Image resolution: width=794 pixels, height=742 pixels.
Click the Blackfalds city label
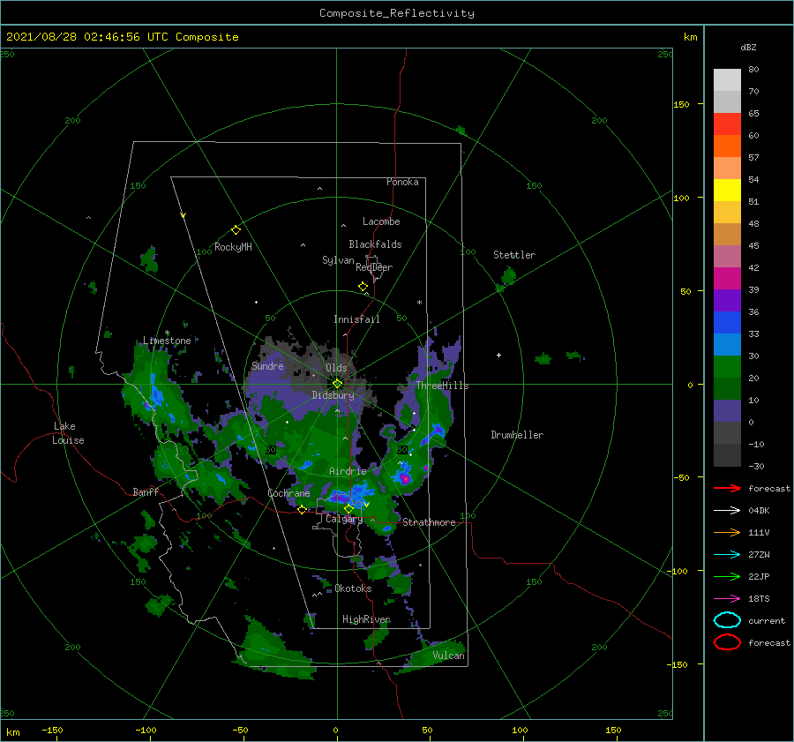[x=375, y=244]
